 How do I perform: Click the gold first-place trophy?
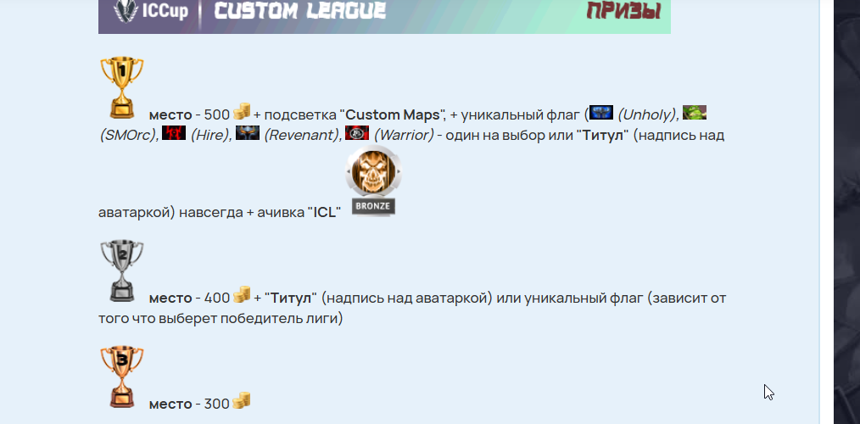click(122, 87)
